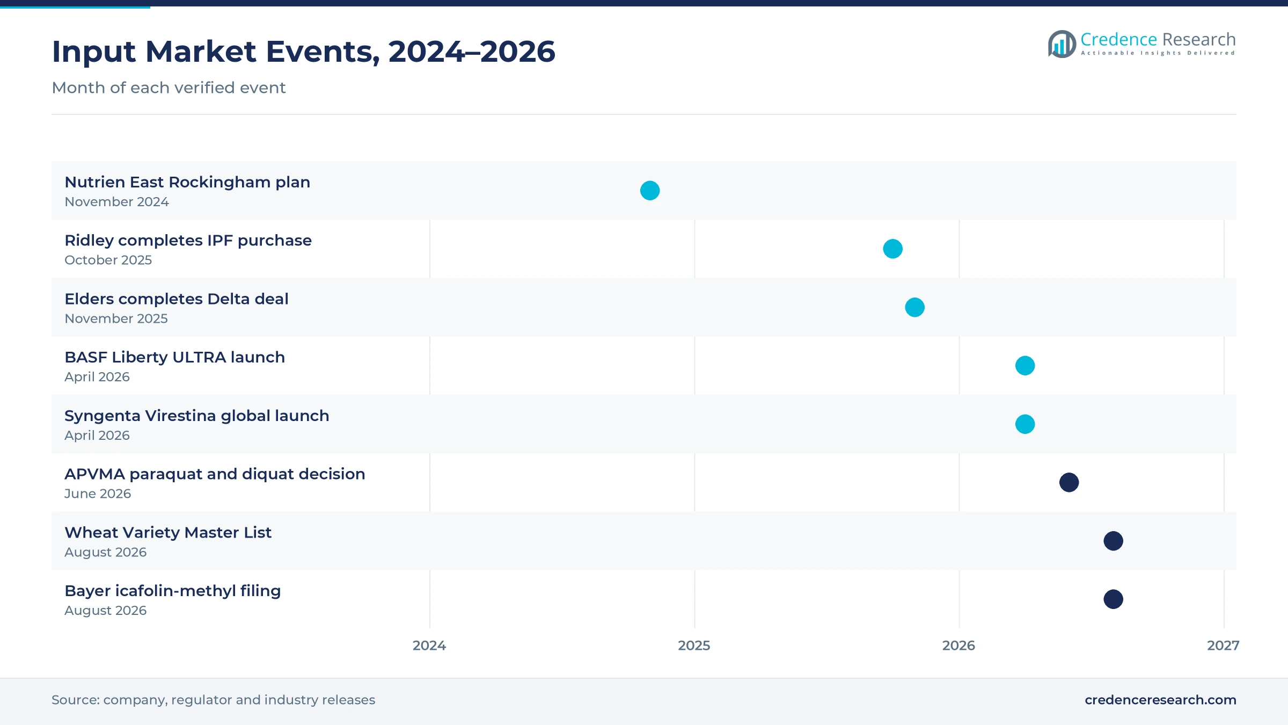Click the 2027 axis label
The height and width of the screenshot is (725, 1288).
(1223, 646)
